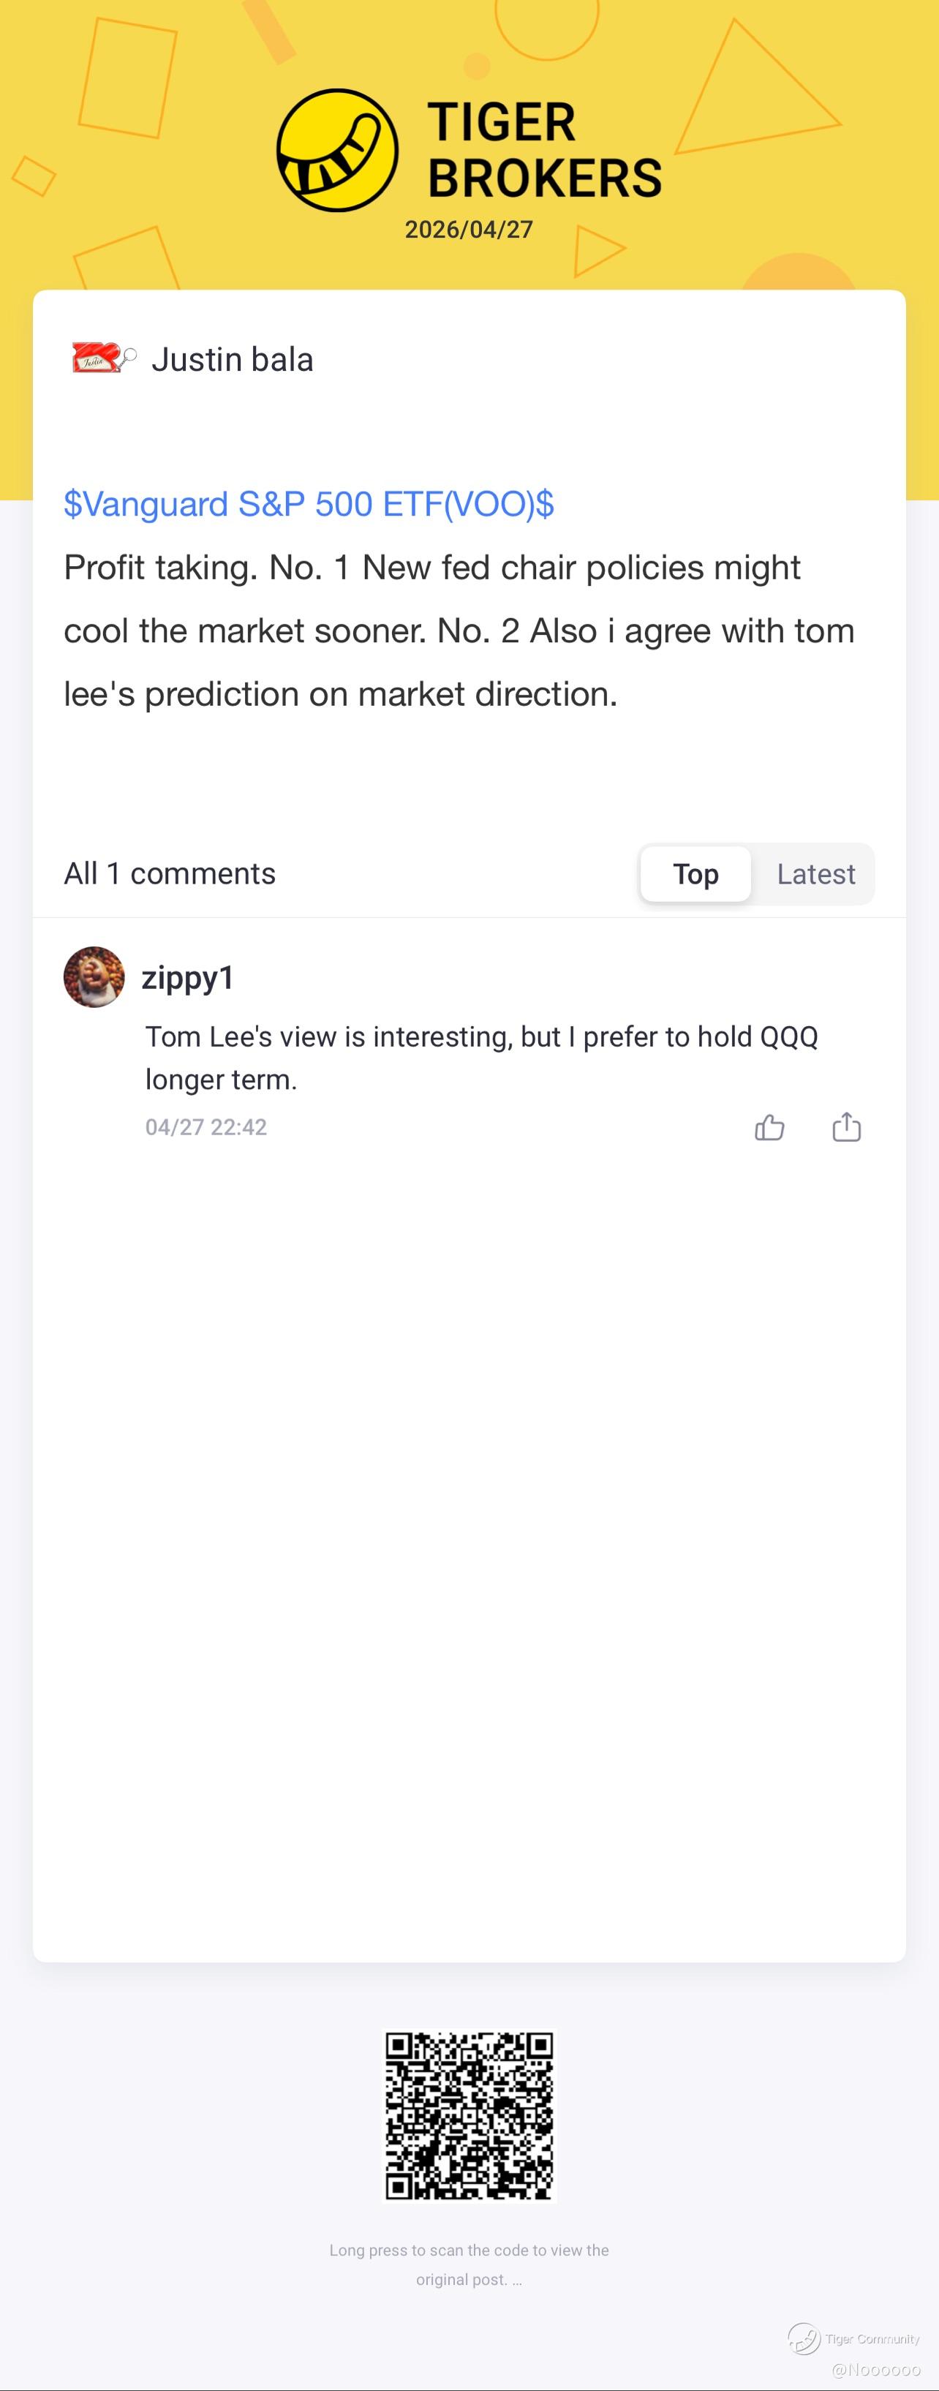The image size is (939, 2391).
Task: Click the 2026/04/27 date label
Action: point(469,229)
